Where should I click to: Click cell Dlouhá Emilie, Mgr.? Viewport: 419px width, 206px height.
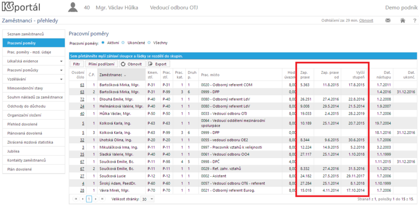[122, 99]
